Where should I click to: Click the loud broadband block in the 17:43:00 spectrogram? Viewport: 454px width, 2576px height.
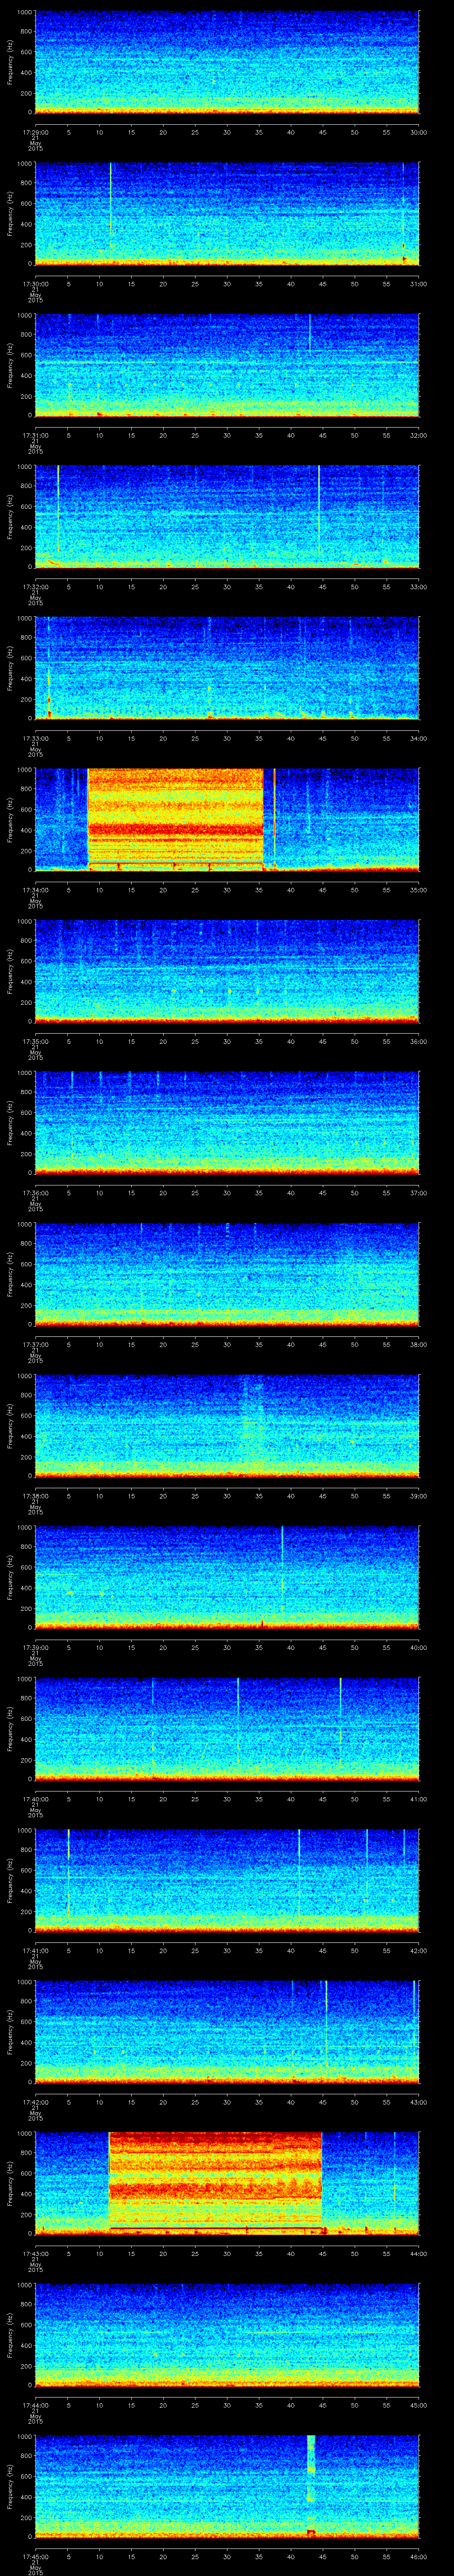click(x=215, y=2183)
